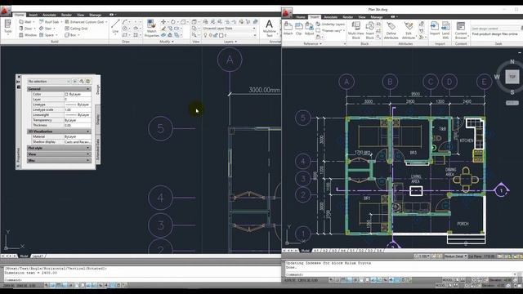Open the Unsaved Layer State dropdown
Image resolution: width=523 pixels, height=294 pixels.
pos(229,29)
